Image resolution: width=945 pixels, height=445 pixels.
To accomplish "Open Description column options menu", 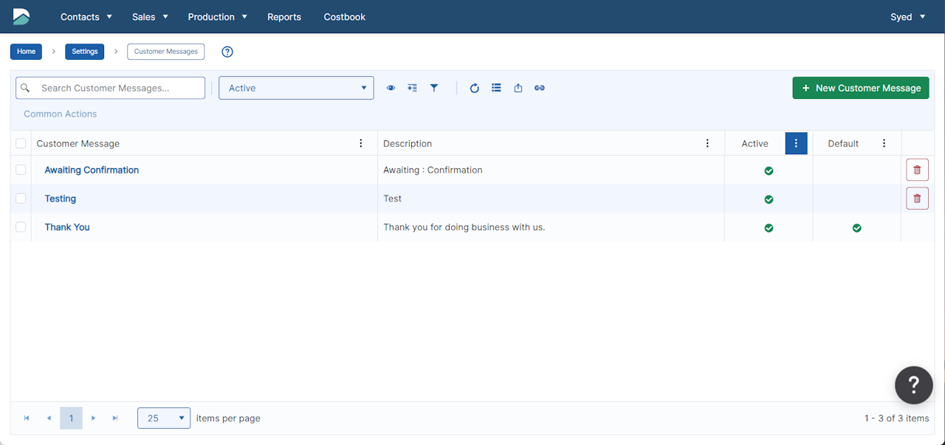I will coord(707,143).
